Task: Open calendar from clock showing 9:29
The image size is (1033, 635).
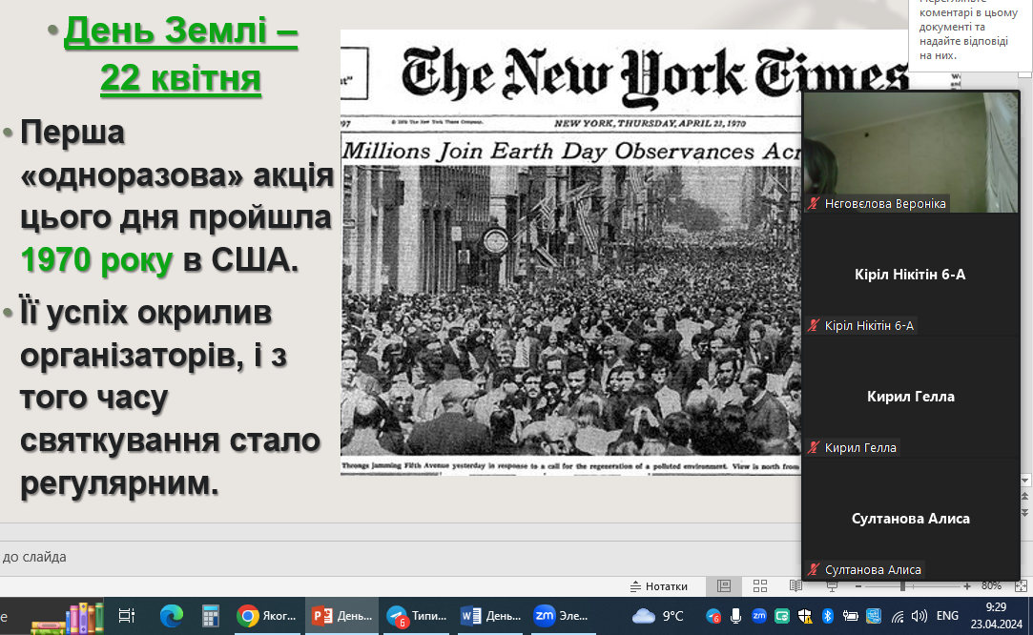Action: pos(996,615)
